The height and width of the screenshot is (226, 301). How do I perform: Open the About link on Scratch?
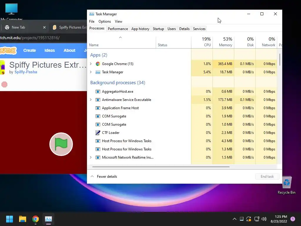tap(69, 50)
